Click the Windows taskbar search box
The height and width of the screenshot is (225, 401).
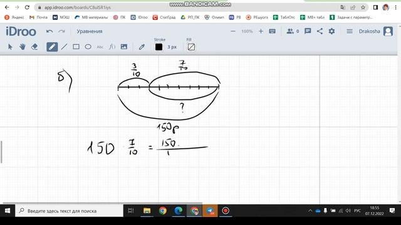(69, 211)
